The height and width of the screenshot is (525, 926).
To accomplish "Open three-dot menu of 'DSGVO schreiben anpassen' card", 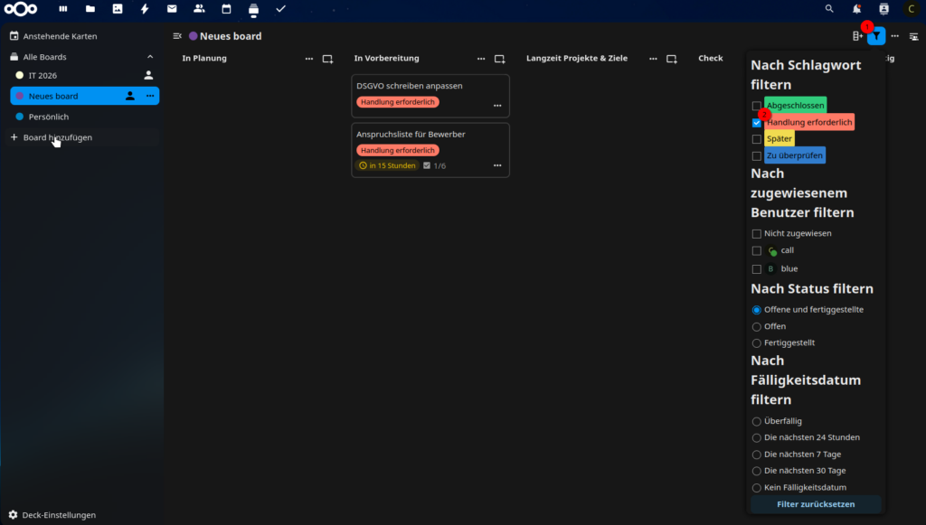I will click(496, 106).
